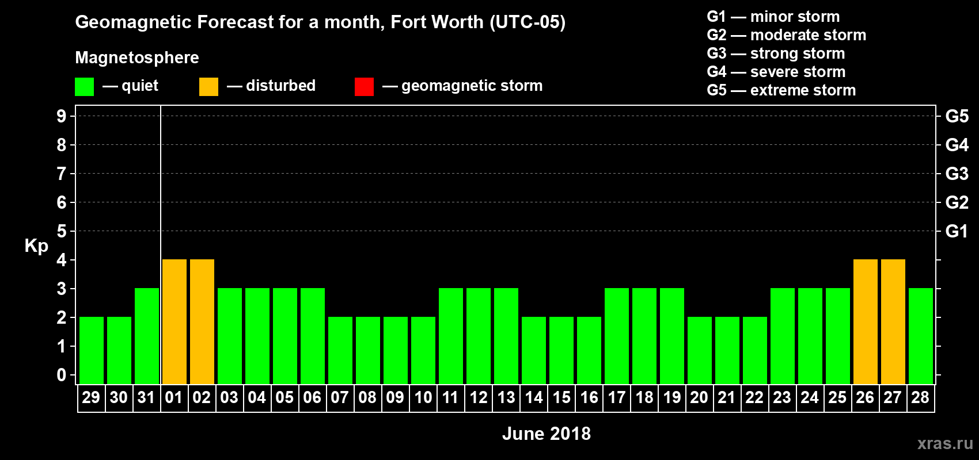Click the green bar for day 17
This screenshot has width=979, height=460.
click(x=617, y=336)
